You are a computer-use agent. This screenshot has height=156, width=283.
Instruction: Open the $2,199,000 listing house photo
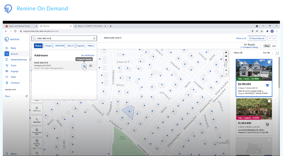point(254,70)
